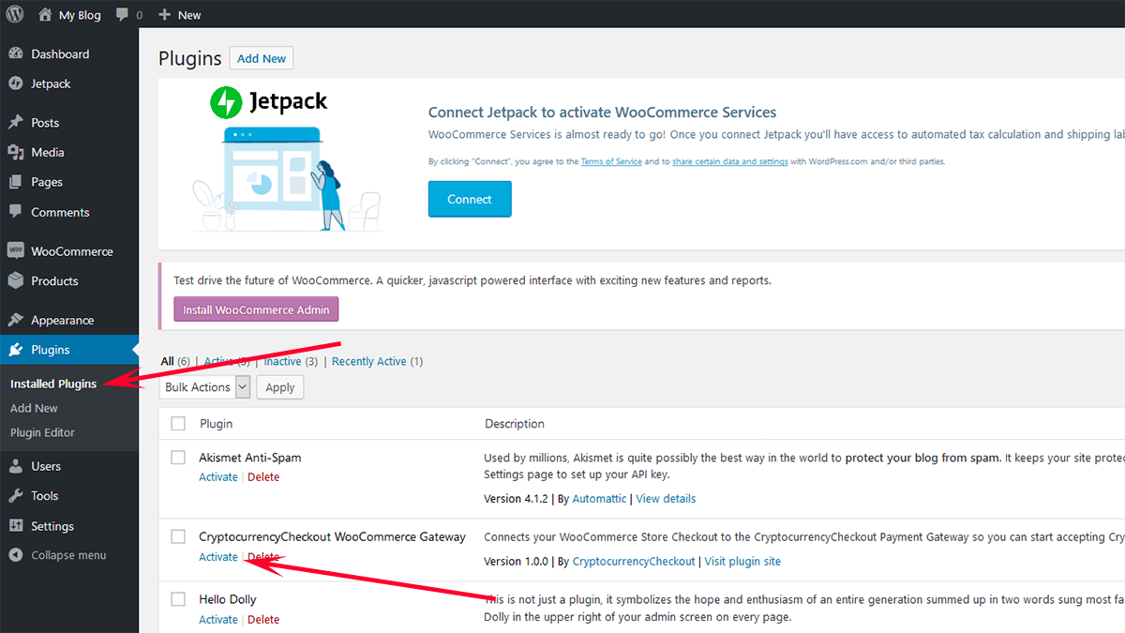Open the Add New plugins submenu item
Viewport: 1125px width, 633px height.
[34, 408]
